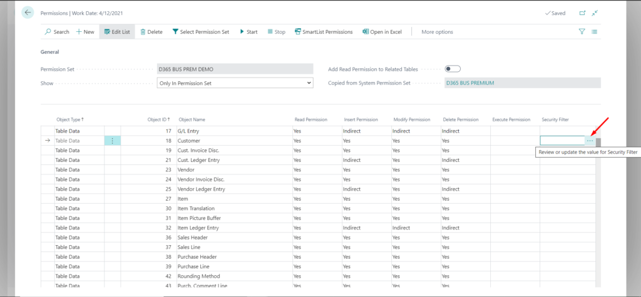The height and width of the screenshot is (297, 641).
Task: Open SmartList Permissions
Action: point(324,32)
